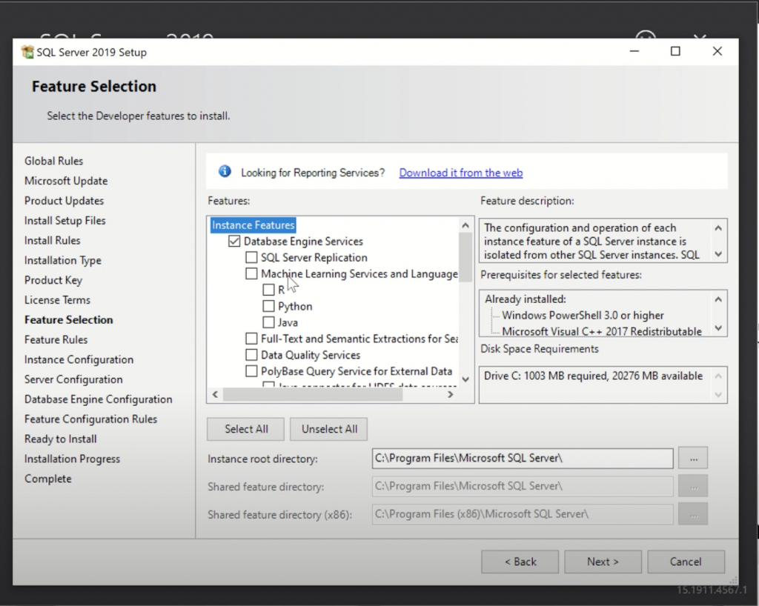
Task: Open the Install Setup Files step
Action: click(65, 221)
